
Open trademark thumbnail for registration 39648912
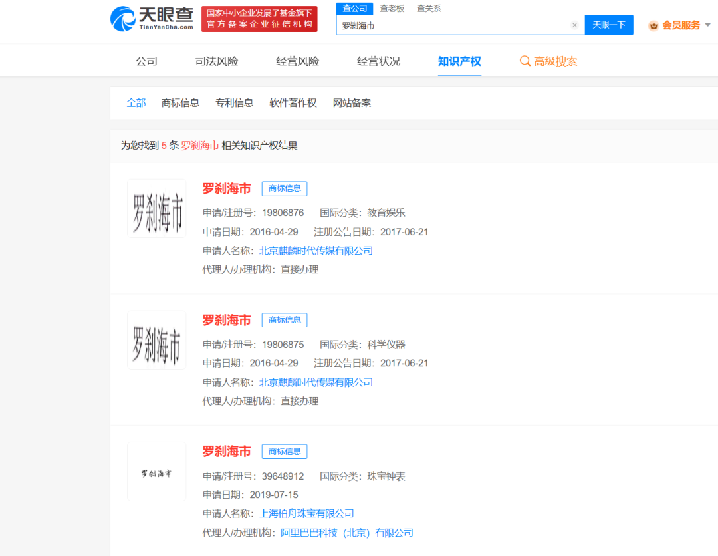tap(157, 472)
